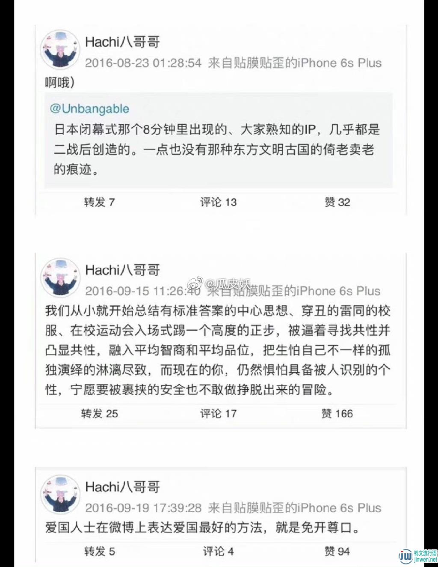Like second post with 赞 166
Screen dimensions: 438x567
point(337,413)
